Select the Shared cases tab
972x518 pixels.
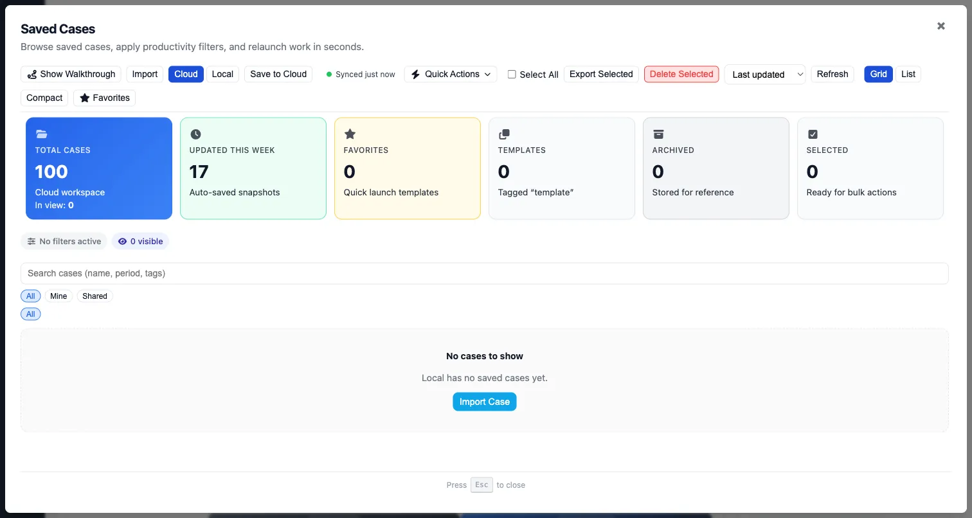[94, 296]
